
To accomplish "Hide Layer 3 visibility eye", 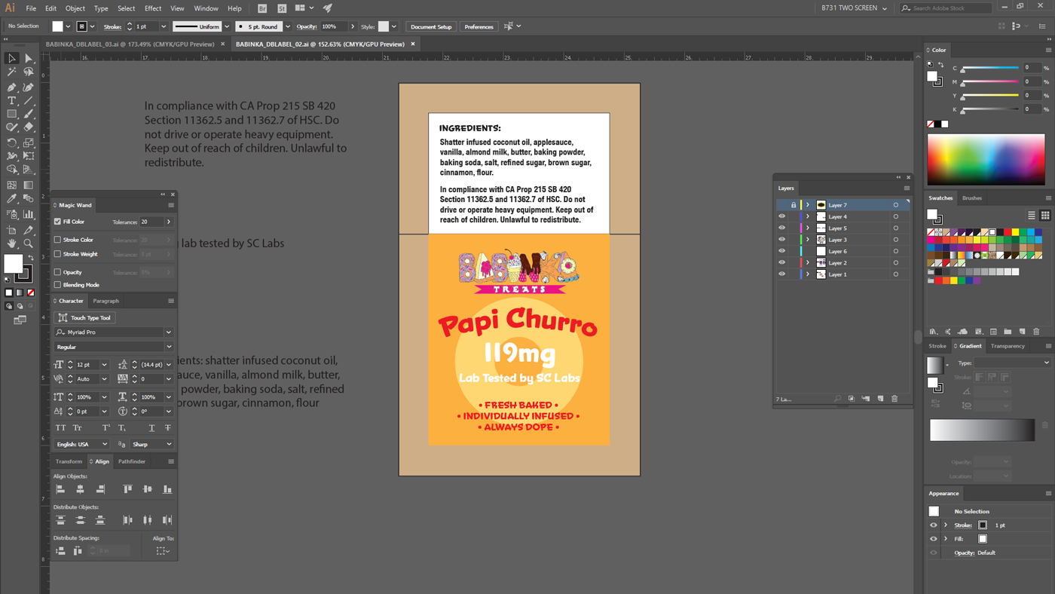I will tap(781, 240).
